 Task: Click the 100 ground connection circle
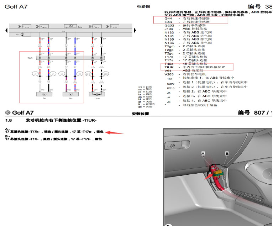[80, 74]
